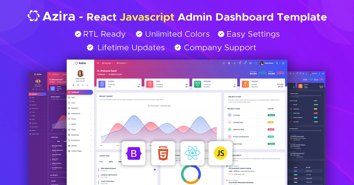Image resolution: width=354 pixels, height=185 pixels.
Task: Click the gear icon under Administrator profile
Action: (73, 85)
